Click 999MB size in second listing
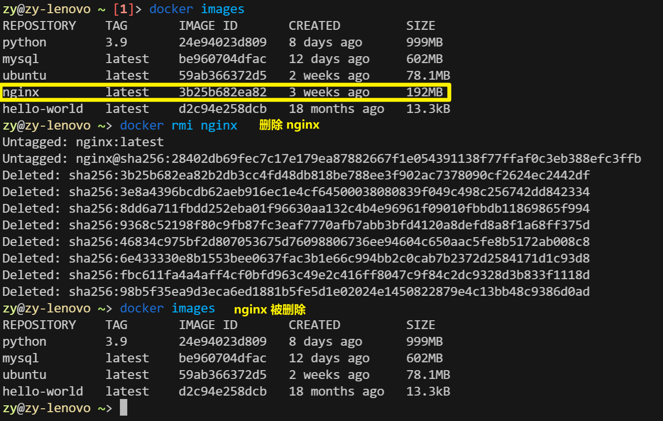 424,341
